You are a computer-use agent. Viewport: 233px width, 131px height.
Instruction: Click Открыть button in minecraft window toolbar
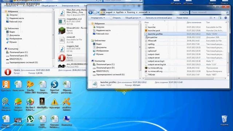(x=115, y=18)
